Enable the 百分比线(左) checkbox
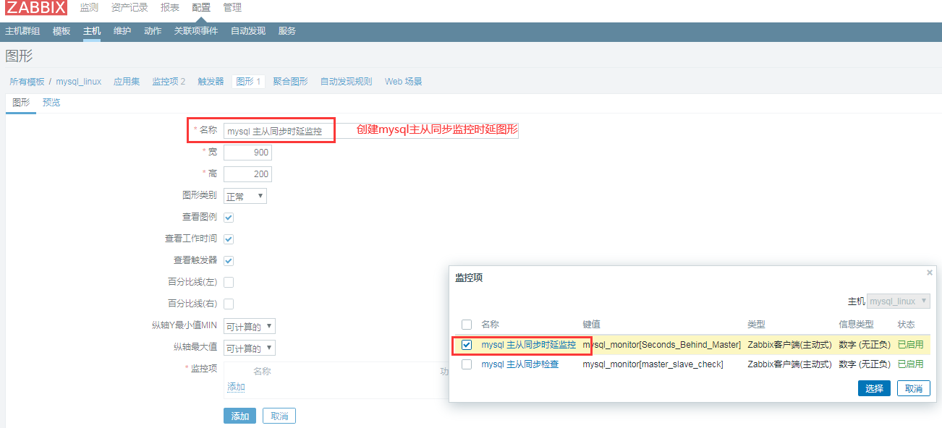This screenshot has width=942, height=428. click(x=229, y=282)
